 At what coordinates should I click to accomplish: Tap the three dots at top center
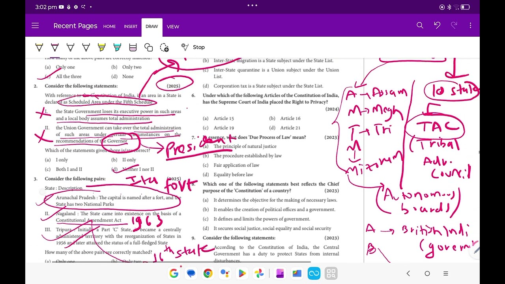pos(252,6)
